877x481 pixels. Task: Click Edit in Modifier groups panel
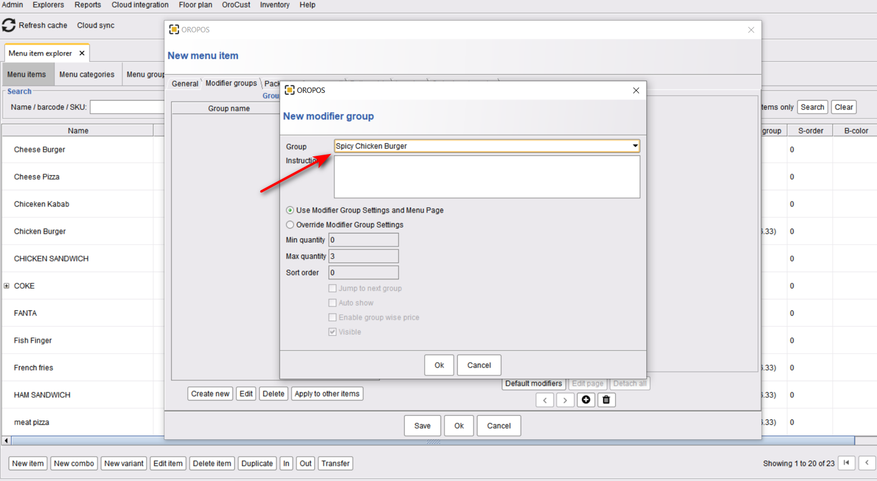[x=246, y=394]
